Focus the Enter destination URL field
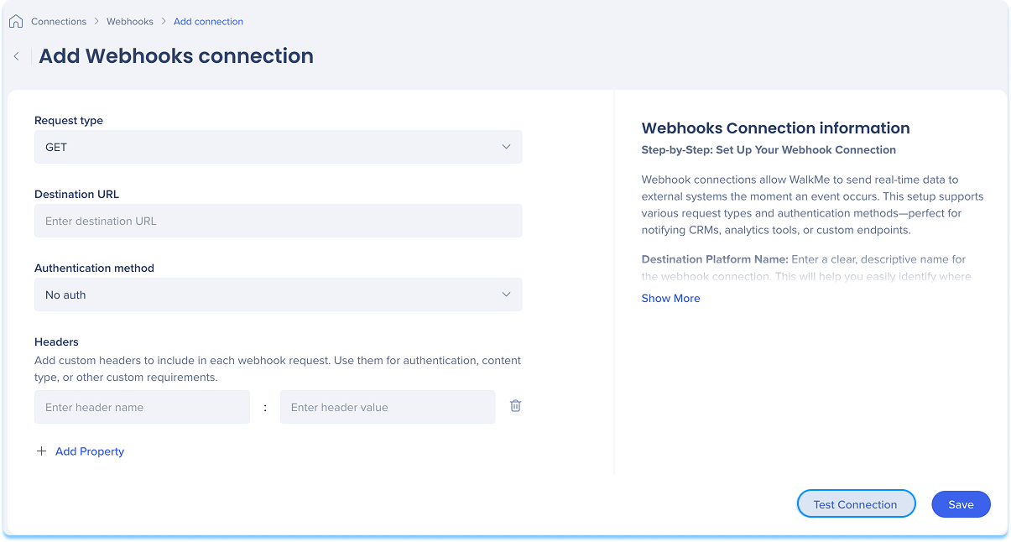Image resolution: width=1011 pixels, height=542 pixels. [278, 221]
